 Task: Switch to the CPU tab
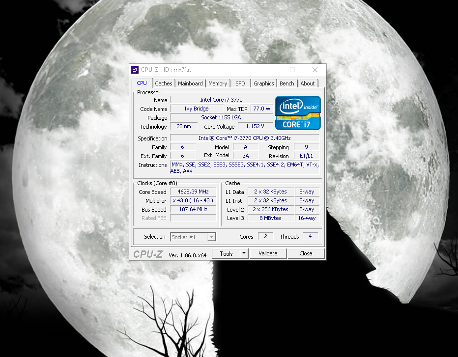click(x=142, y=83)
